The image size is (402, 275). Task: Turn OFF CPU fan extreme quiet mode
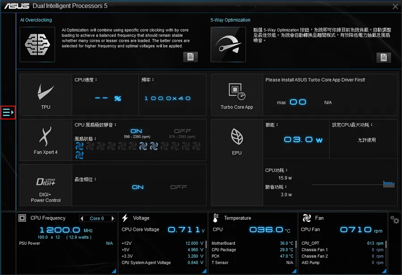tap(182, 131)
